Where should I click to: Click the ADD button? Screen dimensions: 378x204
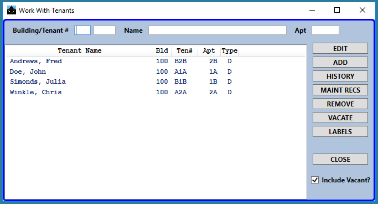(x=340, y=62)
